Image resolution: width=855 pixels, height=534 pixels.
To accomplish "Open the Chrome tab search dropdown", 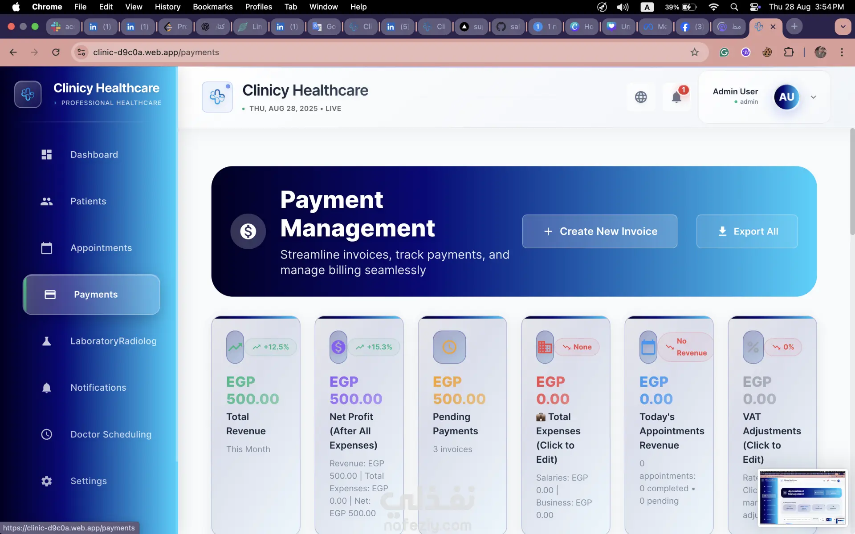I will (x=843, y=26).
